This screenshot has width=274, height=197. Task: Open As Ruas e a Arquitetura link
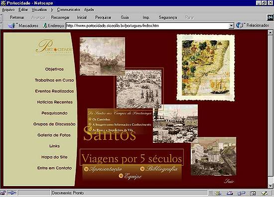(111, 130)
